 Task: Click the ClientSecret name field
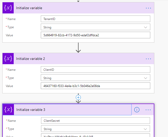click(96, 121)
